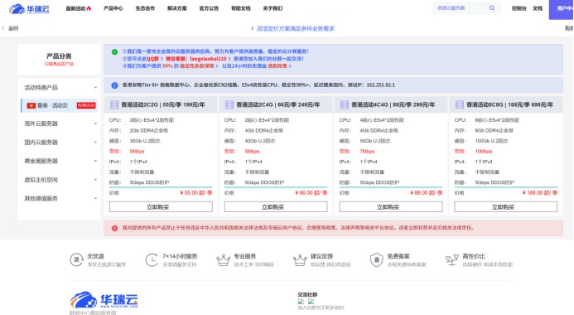Click the footer 华瑞云 logo

click(104, 300)
